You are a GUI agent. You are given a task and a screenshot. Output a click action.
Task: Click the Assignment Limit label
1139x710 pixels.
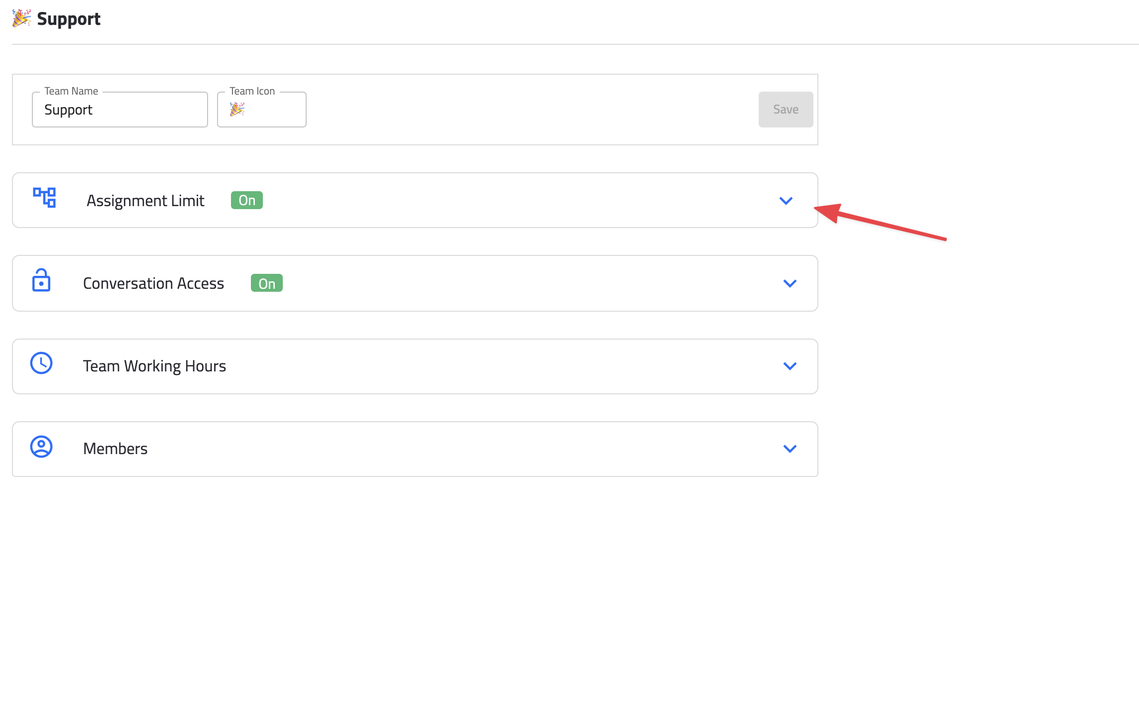[145, 201]
